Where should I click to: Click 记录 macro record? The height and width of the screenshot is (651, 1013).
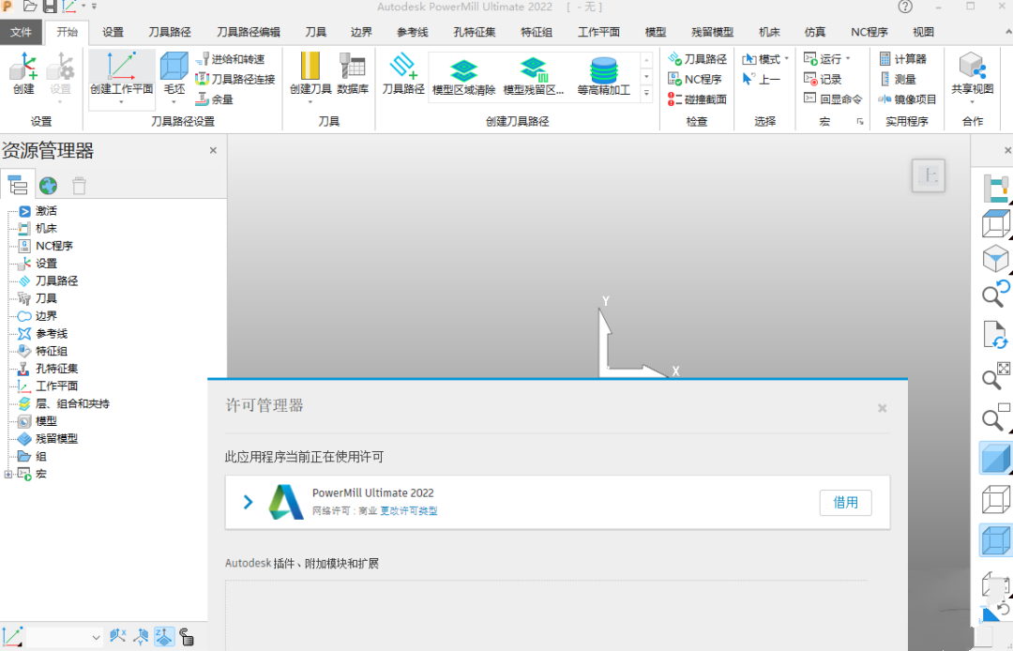point(823,79)
